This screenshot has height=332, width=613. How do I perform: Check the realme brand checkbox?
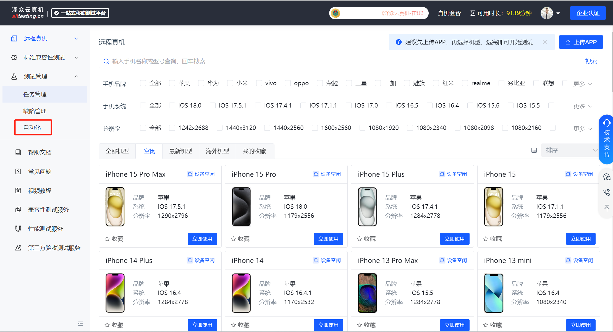465,83
